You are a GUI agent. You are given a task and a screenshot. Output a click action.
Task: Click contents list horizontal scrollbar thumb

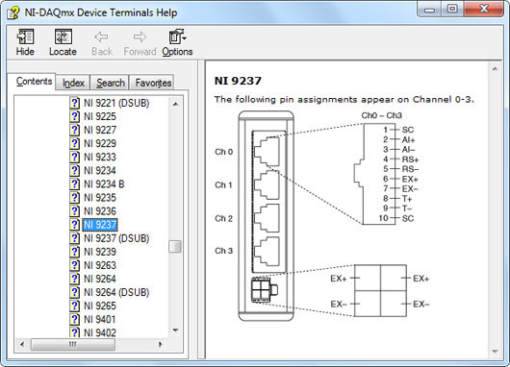click(73, 344)
